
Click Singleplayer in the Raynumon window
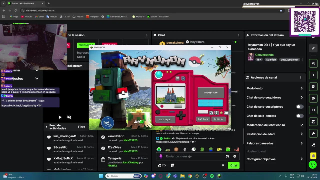tap(210, 92)
